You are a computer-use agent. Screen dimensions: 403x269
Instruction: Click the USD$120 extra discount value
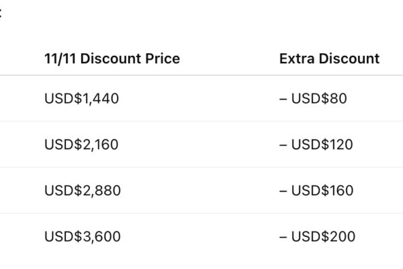pos(322,145)
